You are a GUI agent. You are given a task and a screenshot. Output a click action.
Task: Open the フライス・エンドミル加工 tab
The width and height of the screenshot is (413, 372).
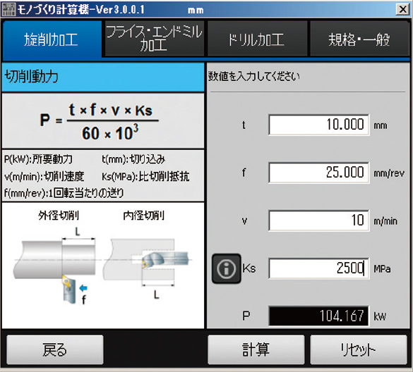point(154,39)
